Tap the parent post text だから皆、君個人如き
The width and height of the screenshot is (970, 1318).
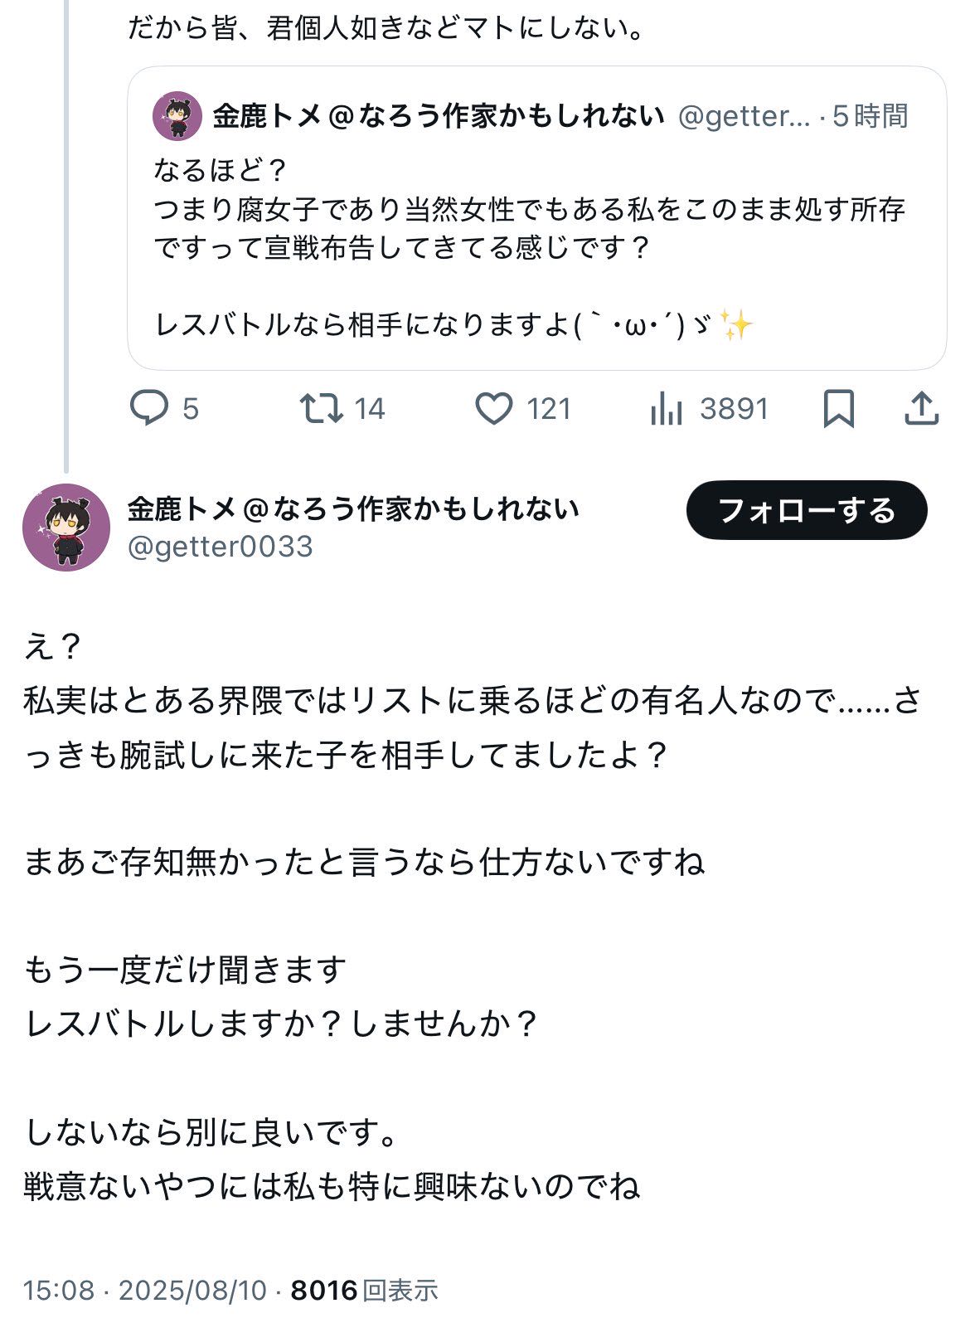(386, 30)
